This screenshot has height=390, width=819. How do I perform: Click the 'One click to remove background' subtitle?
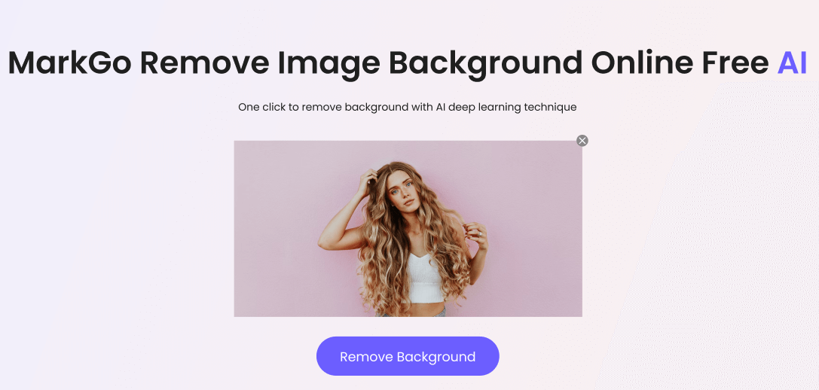point(408,107)
